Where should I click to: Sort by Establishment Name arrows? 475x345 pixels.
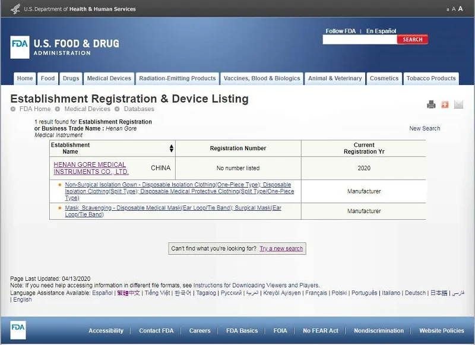click(172, 148)
